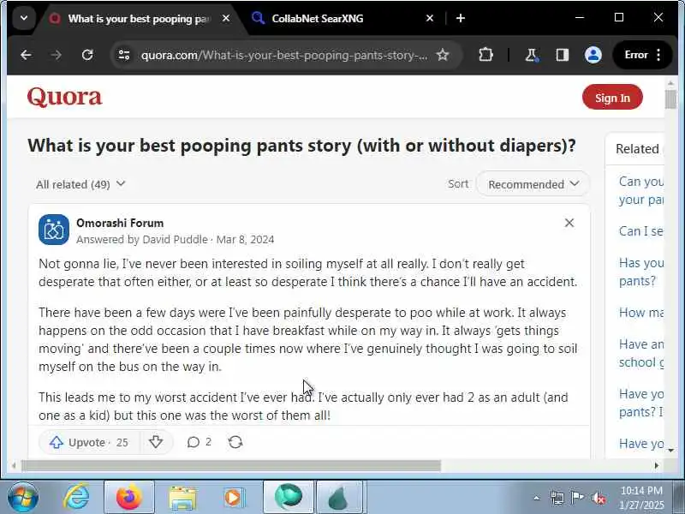Open the Omorashi Forum space link

(x=120, y=223)
